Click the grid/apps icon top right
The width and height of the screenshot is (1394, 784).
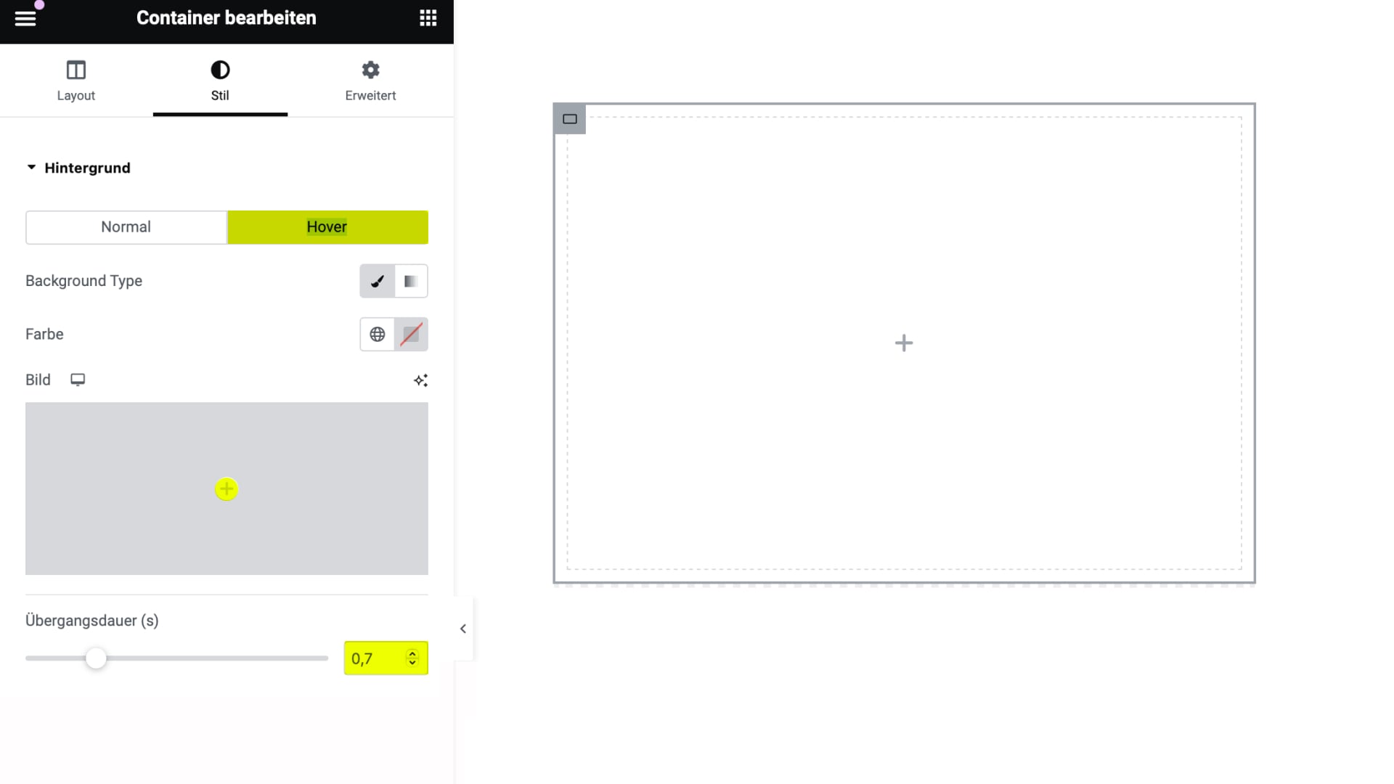pos(427,17)
